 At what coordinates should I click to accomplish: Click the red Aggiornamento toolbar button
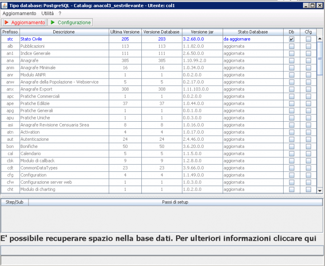(x=24, y=22)
